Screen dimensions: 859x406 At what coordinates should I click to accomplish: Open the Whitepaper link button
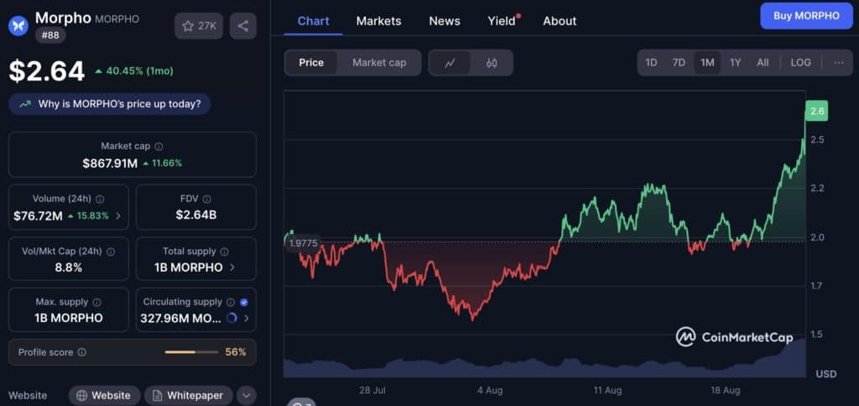(189, 396)
